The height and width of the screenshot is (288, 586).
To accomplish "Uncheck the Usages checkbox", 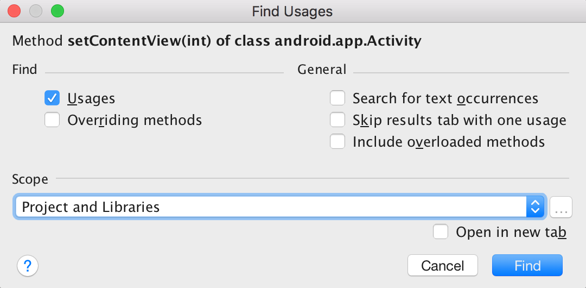I will click(x=52, y=98).
